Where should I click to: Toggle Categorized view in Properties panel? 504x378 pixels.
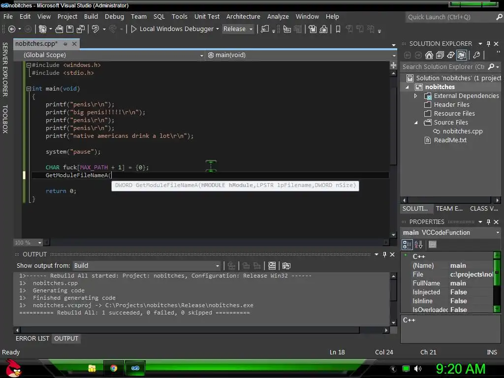[407, 245]
